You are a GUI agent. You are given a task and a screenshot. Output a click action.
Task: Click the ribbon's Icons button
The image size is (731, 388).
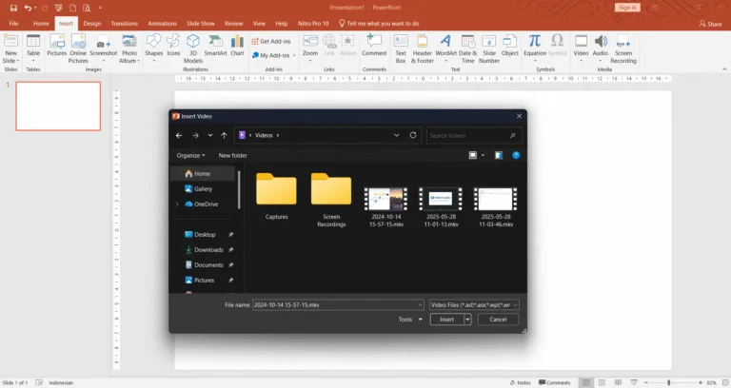tap(173, 46)
